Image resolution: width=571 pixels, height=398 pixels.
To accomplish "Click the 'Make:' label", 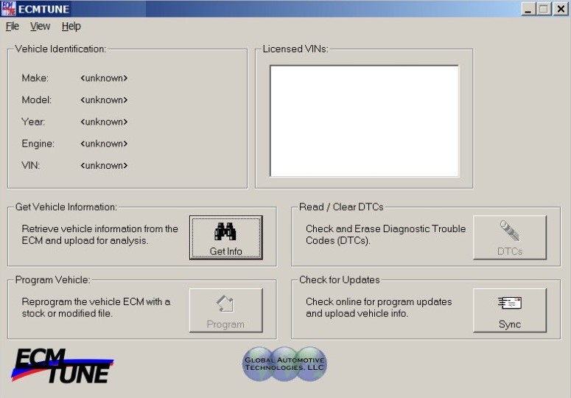I will click(35, 78).
